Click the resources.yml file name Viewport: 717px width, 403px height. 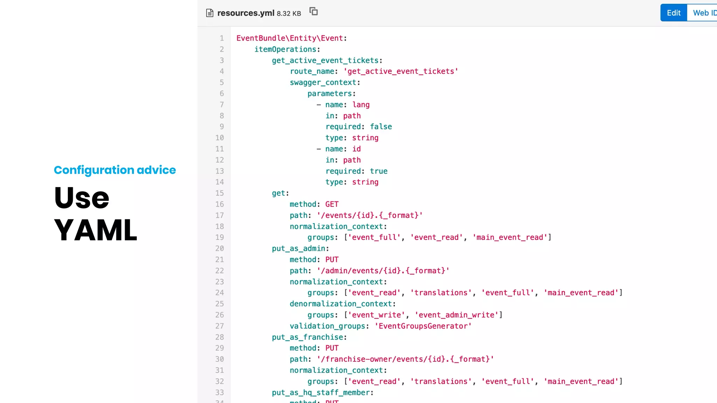click(x=246, y=13)
